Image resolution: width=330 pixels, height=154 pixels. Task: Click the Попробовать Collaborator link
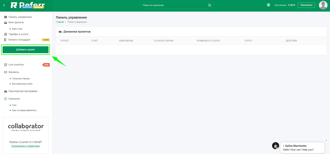coord(25,146)
